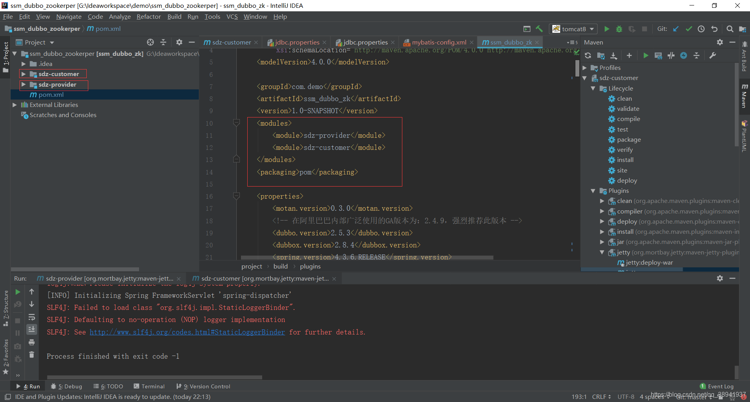
Task: Open Terminal tool window
Action: pyautogui.click(x=149, y=386)
